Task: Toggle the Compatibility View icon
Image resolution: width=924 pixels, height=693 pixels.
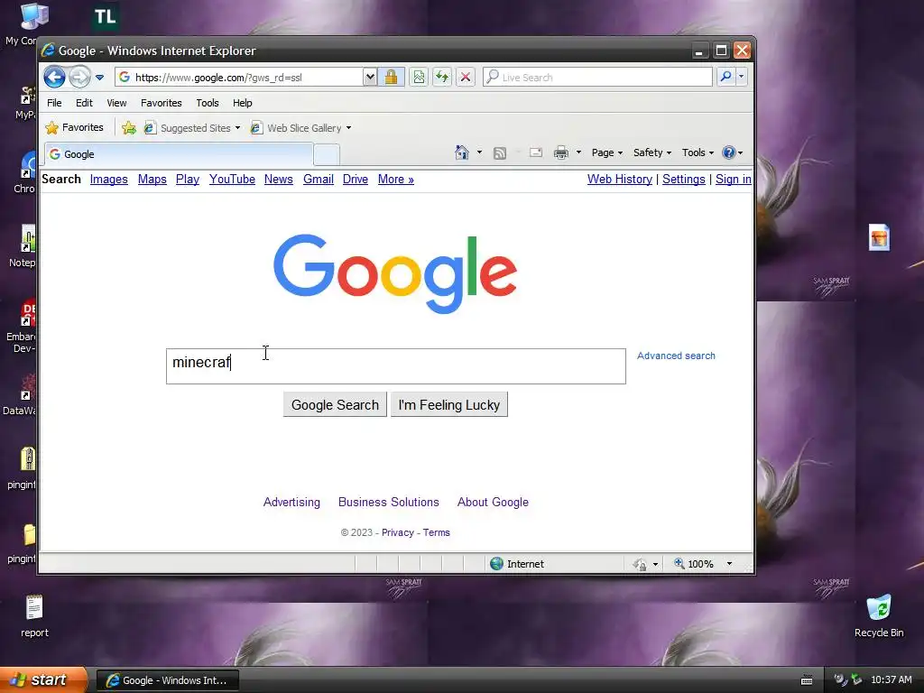Action: 419,77
